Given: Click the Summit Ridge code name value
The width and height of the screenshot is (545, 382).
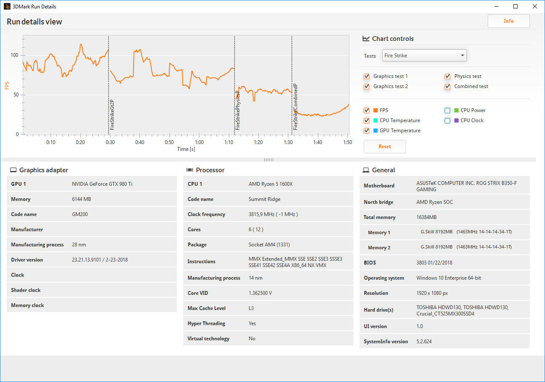Looking at the screenshot, I should point(265,199).
